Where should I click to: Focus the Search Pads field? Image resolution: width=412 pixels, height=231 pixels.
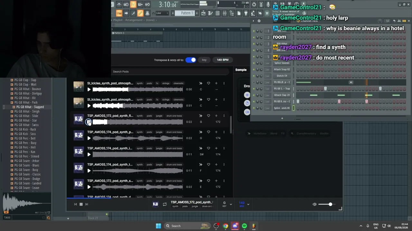170,72
